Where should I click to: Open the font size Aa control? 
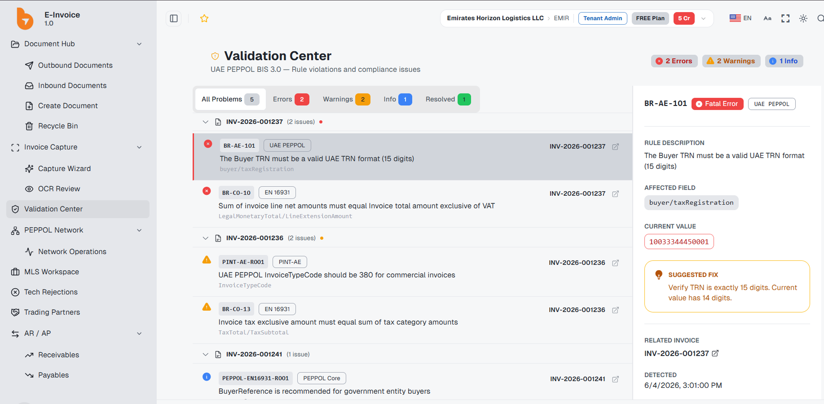(767, 18)
